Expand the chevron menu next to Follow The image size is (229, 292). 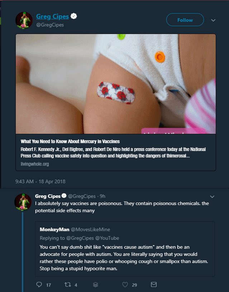213,20
